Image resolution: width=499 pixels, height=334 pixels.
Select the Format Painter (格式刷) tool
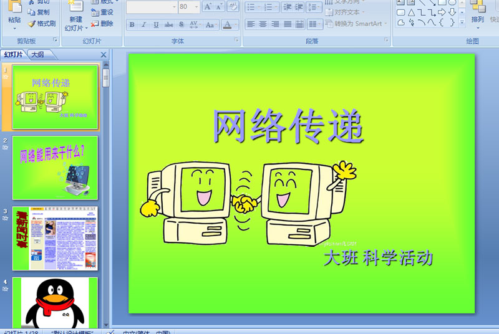coord(42,24)
